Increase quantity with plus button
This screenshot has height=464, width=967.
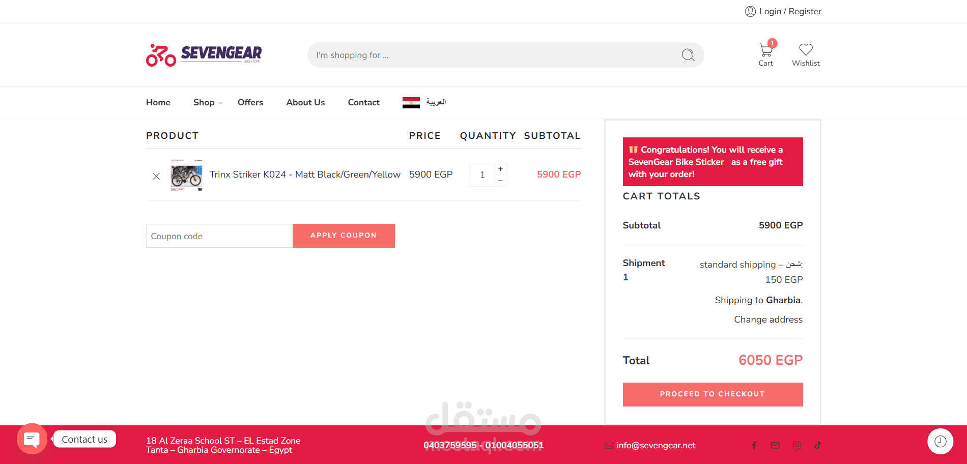tap(500, 169)
